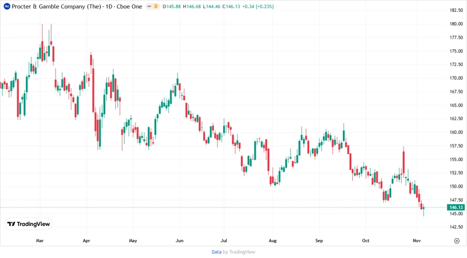This screenshot has height=258, width=467.
Task: Click the Cboe One exchange label
Action: 129,6
